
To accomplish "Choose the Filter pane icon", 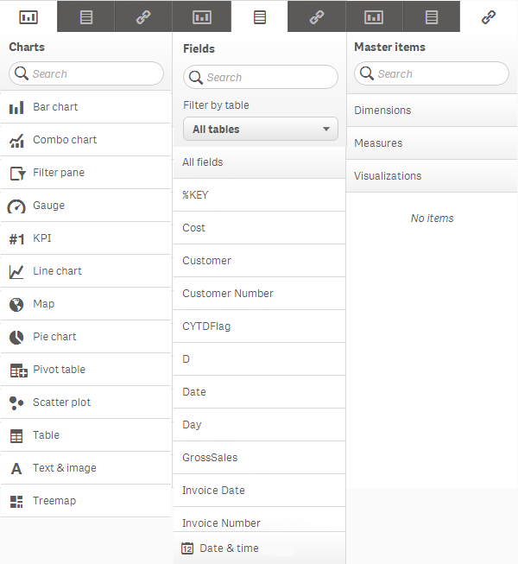I will pyautogui.click(x=16, y=174).
